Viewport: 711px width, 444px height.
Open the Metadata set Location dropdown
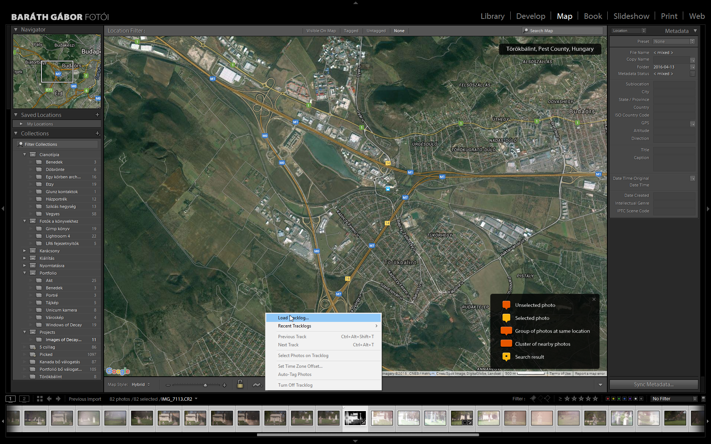[629, 31]
